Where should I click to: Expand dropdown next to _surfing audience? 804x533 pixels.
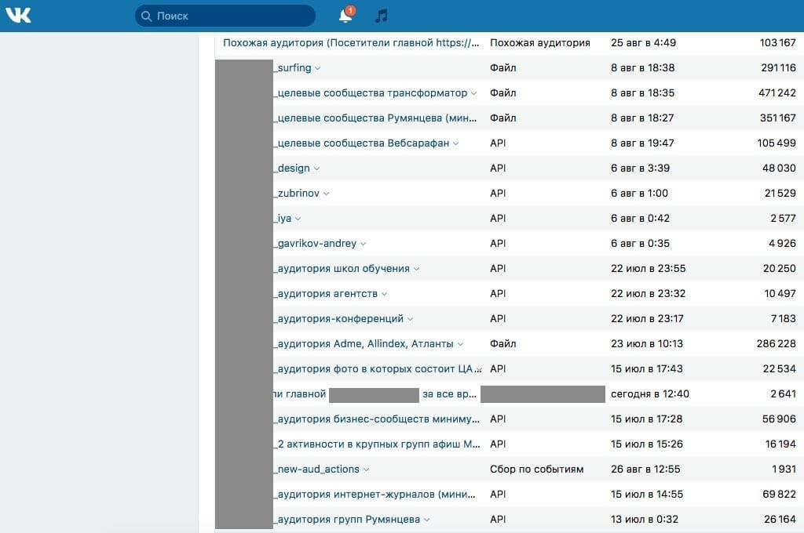[x=318, y=68]
